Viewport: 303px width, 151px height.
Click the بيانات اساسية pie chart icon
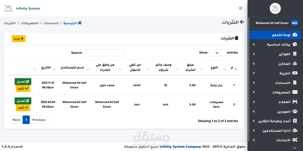(295, 45)
